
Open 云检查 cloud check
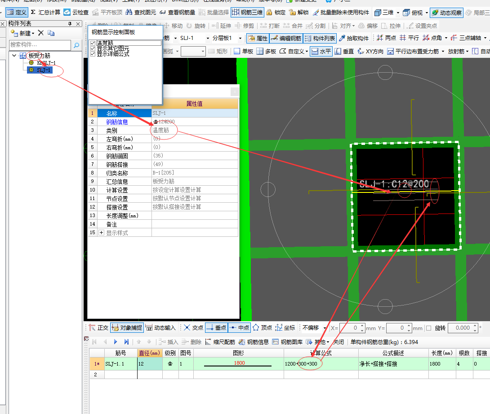(76, 13)
